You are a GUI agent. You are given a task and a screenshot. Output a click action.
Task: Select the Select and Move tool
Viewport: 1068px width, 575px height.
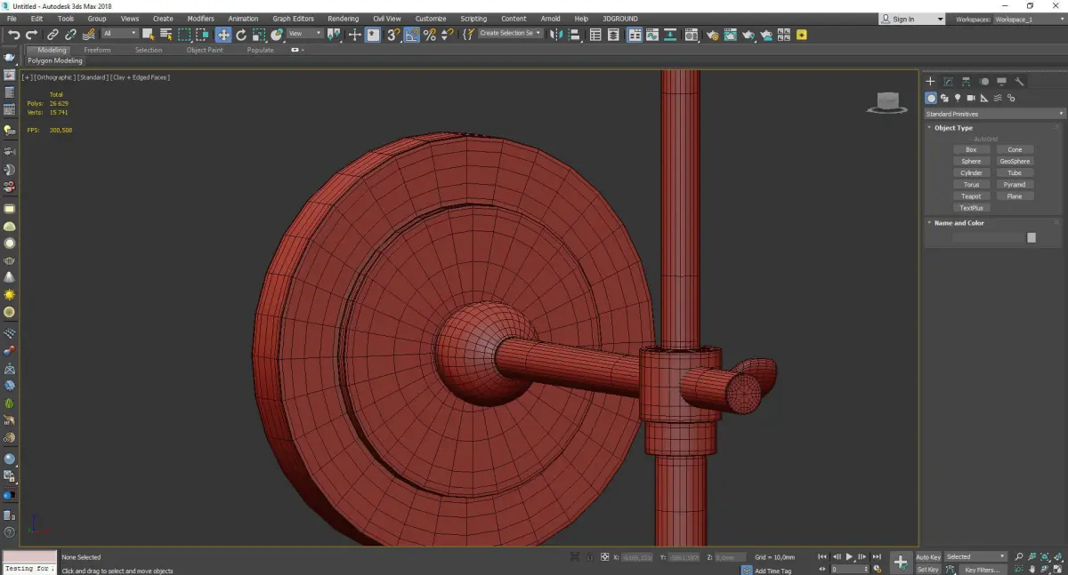tap(222, 35)
